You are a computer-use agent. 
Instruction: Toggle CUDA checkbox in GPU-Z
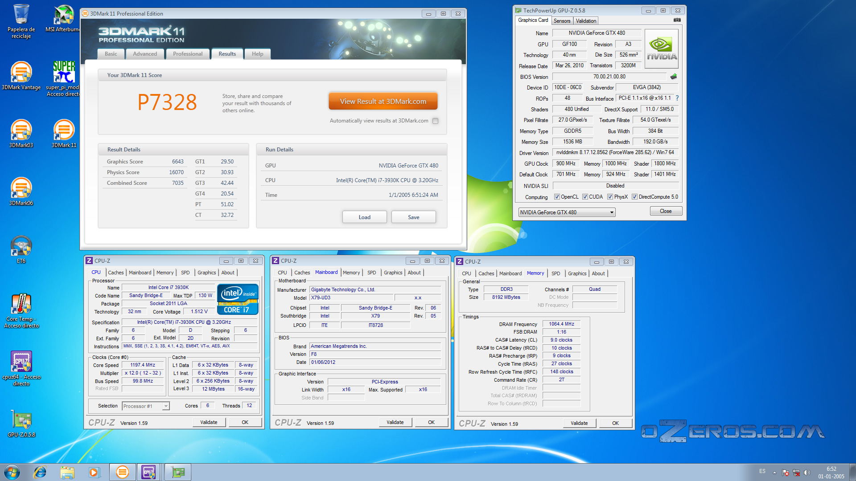585,197
